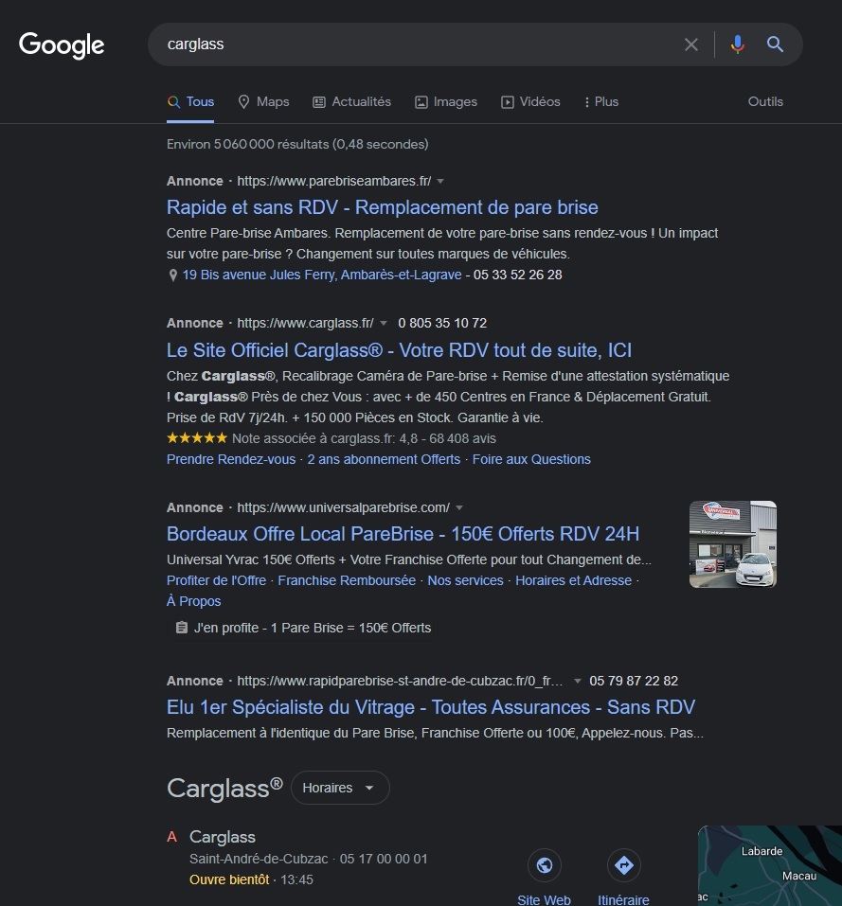The image size is (842, 906).
Task: Open the Horaires dropdown filter
Action: (x=340, y=788)
